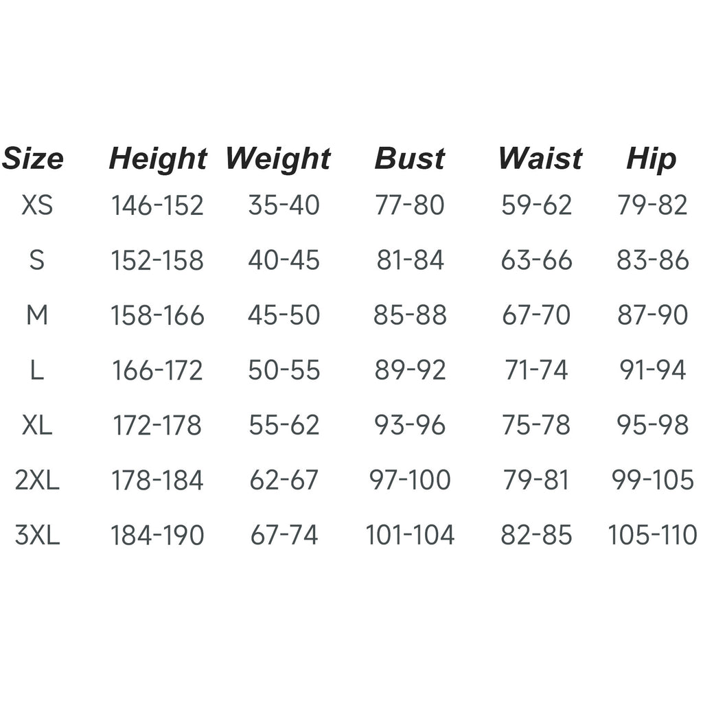
Task: Select the XS size label
Action: pyautogui.click(x=37, y=205)
